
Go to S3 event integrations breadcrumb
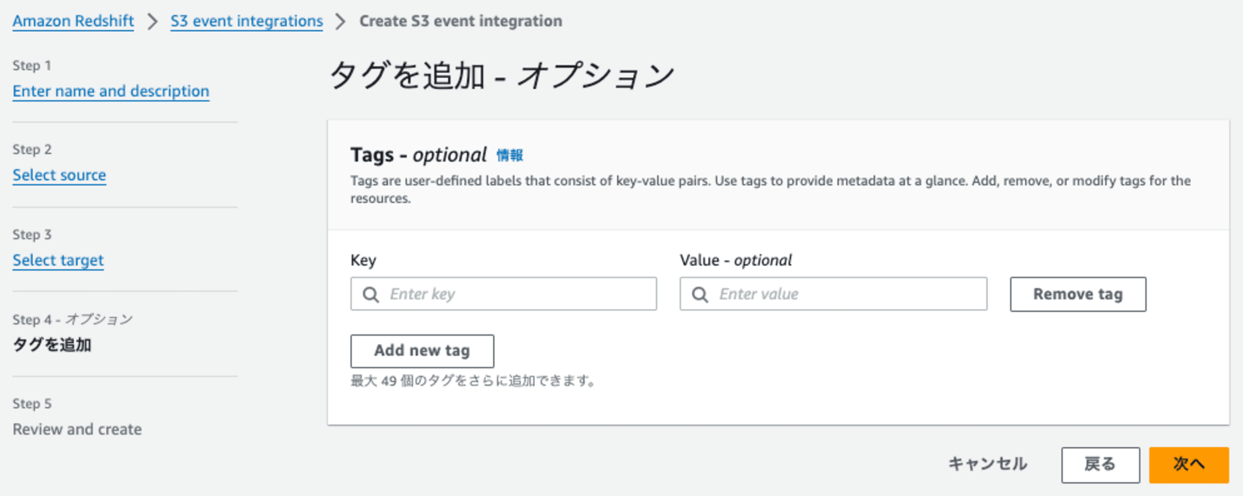pos(247,21)
